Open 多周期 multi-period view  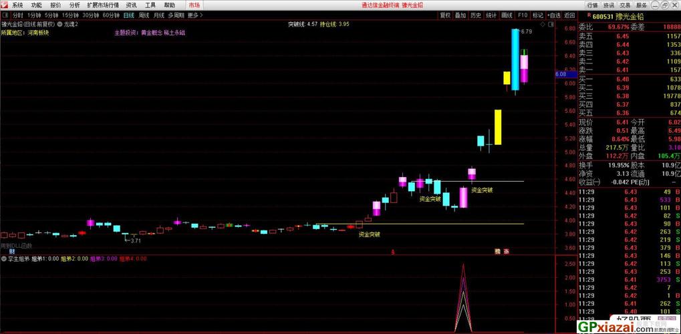(176, 15)
